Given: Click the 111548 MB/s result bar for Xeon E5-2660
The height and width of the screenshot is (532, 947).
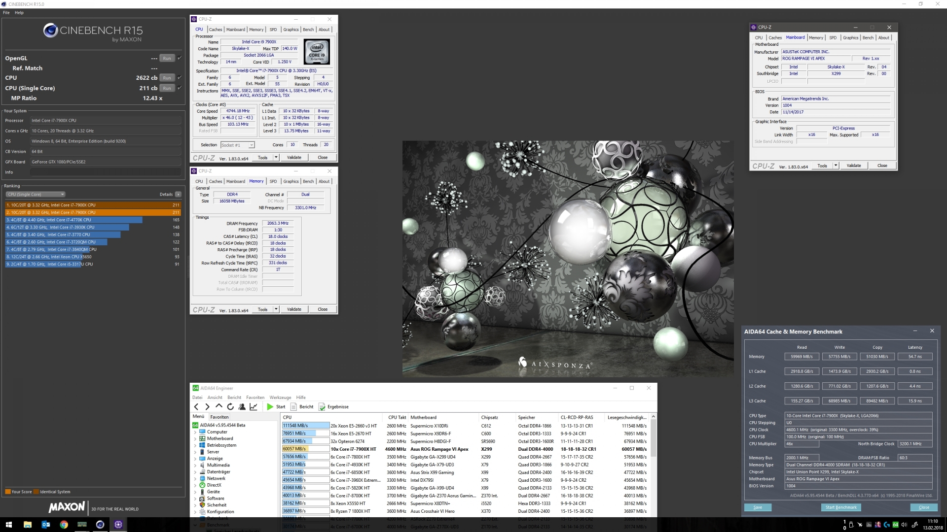Looking at the screenshot, I should click(x=305, y=426).
